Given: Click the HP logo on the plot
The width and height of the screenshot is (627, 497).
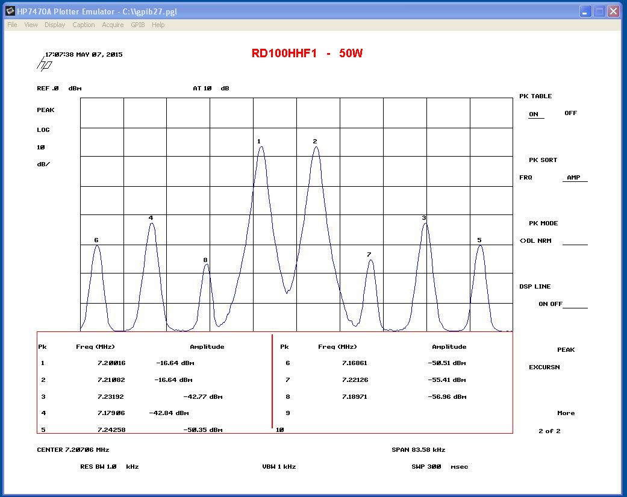Looking at the screenshot, I should pos(45,64).
